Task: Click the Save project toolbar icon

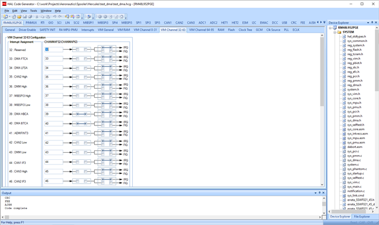Action: (25, 17)
